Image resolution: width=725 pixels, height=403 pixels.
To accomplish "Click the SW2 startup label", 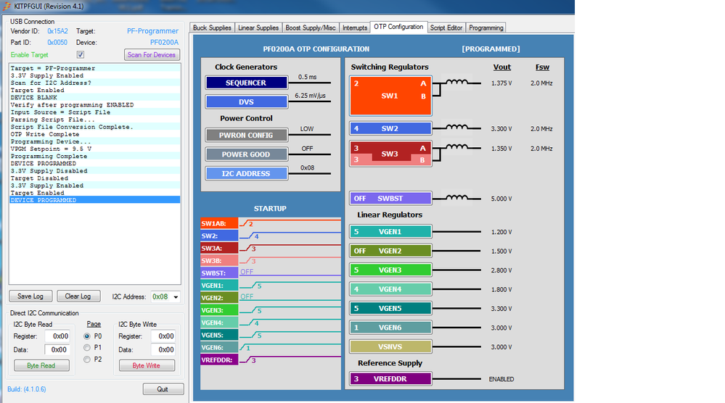I will 219,236.
